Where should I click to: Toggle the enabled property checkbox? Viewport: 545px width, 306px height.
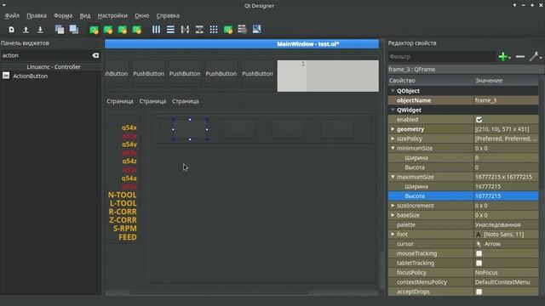pos(479,120)
